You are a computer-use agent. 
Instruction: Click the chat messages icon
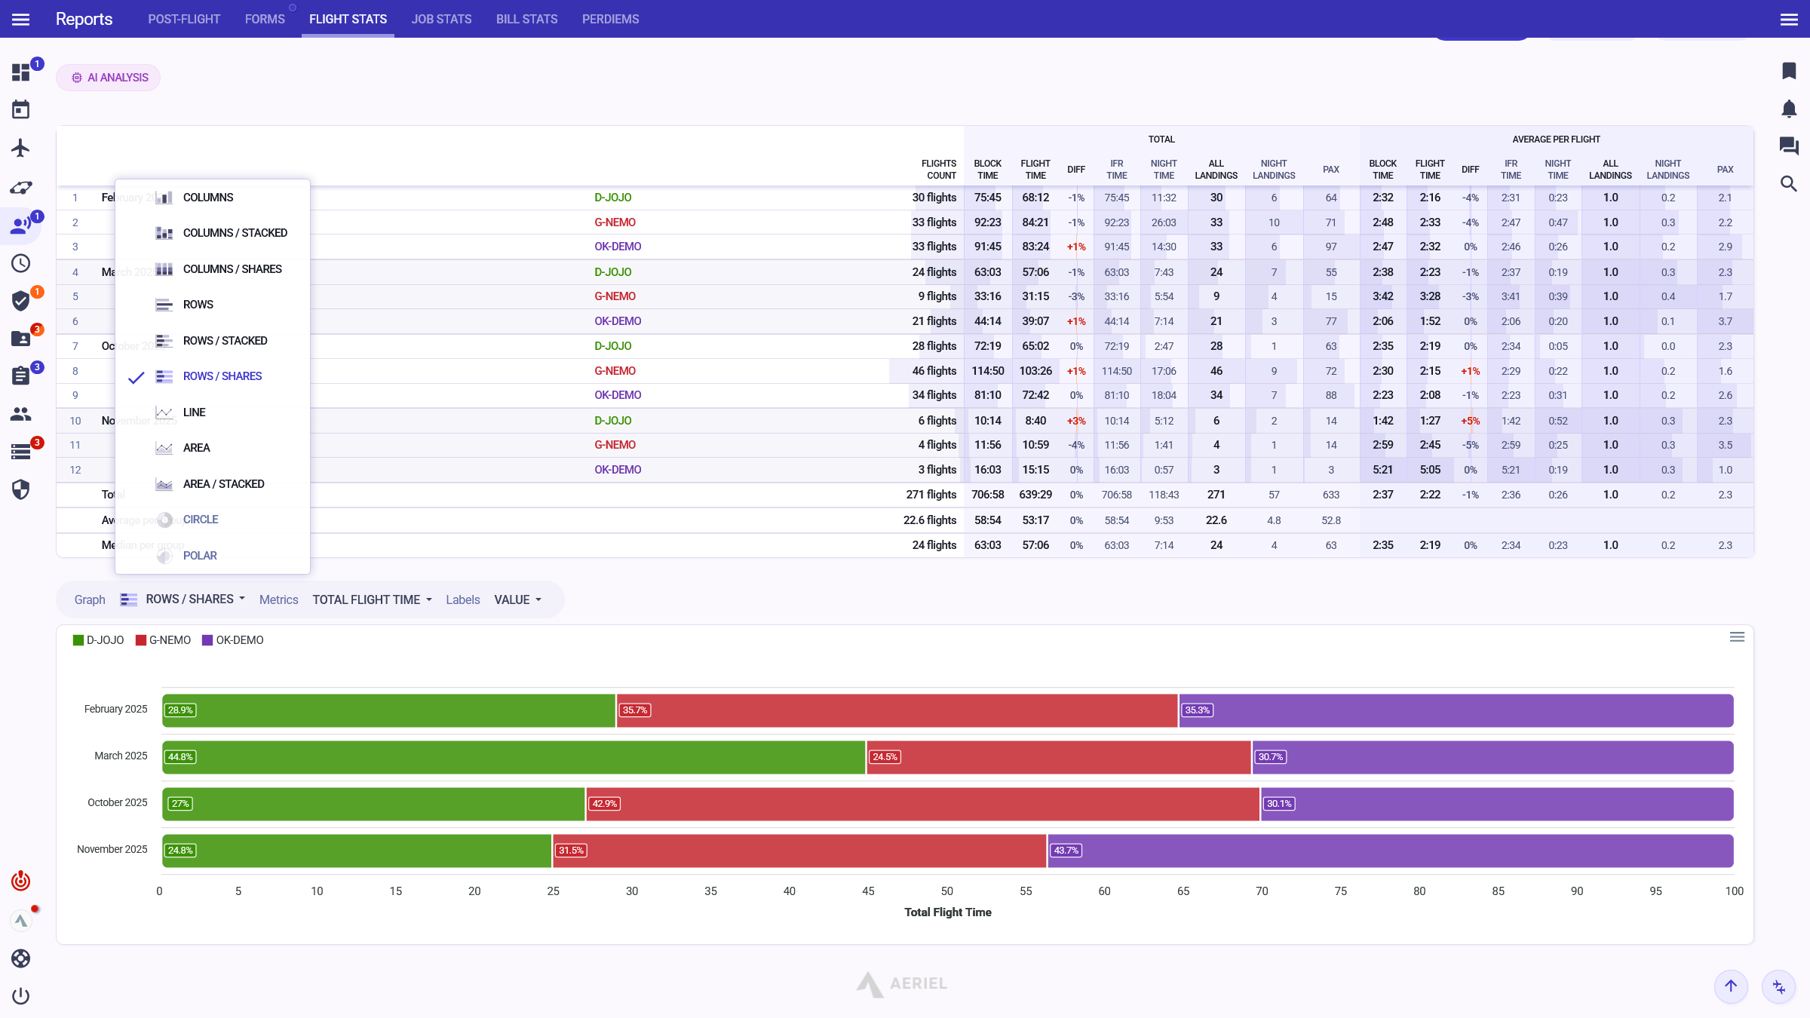1789,146
